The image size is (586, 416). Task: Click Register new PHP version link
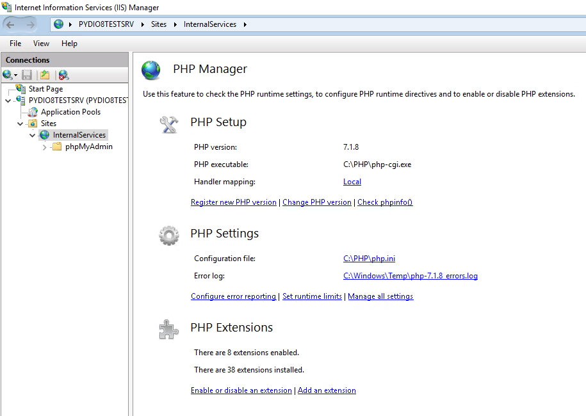click(234, 202)
